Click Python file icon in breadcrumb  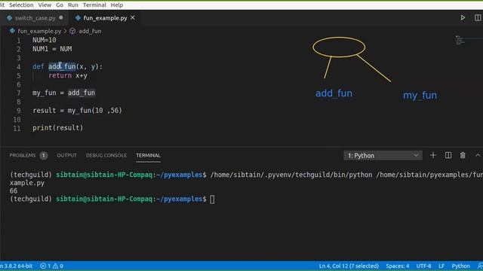tap(12, 31)
